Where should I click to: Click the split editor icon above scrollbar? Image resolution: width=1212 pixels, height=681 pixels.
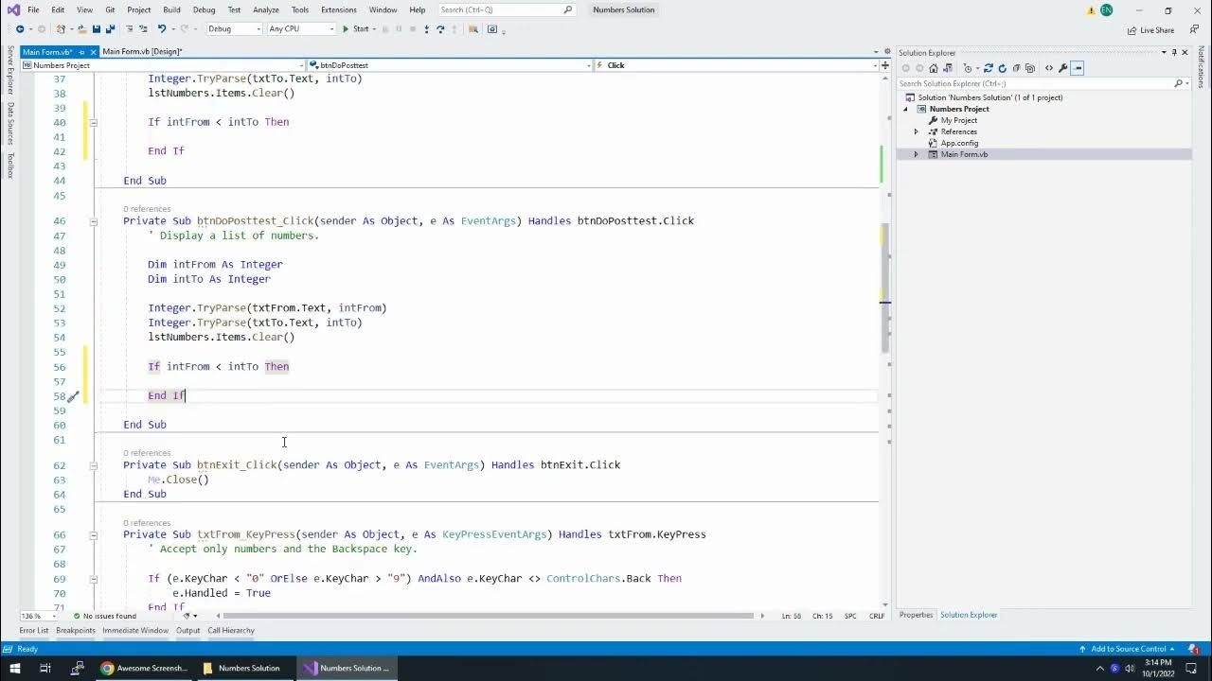[x=884, y=65]
